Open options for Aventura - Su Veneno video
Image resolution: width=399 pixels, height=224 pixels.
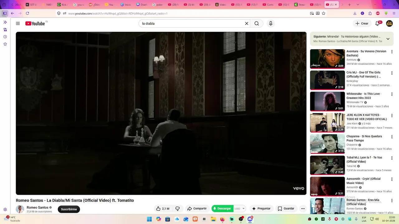(x=392, y=52)
